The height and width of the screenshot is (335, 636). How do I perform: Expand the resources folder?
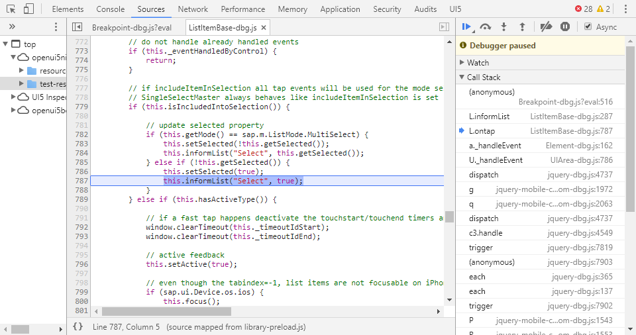(21, 71)
